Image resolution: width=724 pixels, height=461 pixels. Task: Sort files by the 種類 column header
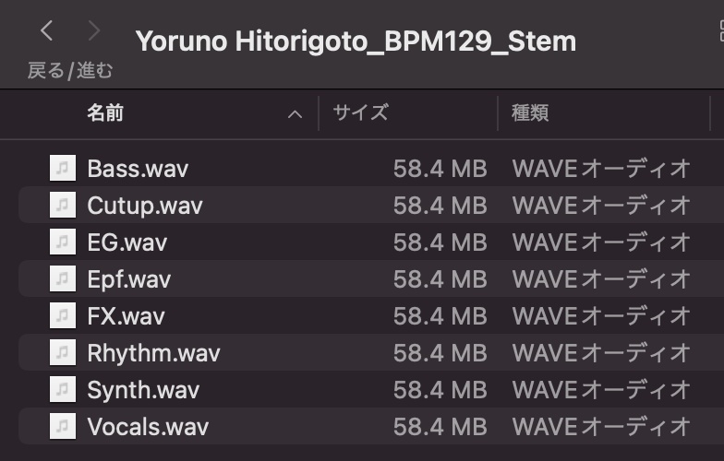click(x=531, y=113)
